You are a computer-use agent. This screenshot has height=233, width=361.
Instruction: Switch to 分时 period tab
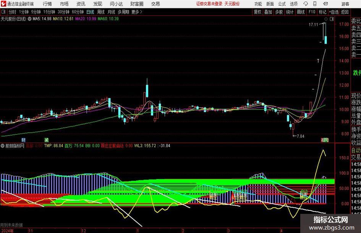[x=13, y=12]
